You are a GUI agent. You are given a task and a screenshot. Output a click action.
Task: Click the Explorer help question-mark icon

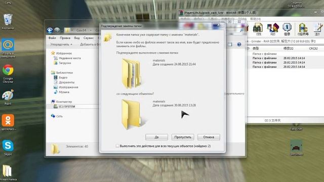pyautogui.click(x=239, y=44)
